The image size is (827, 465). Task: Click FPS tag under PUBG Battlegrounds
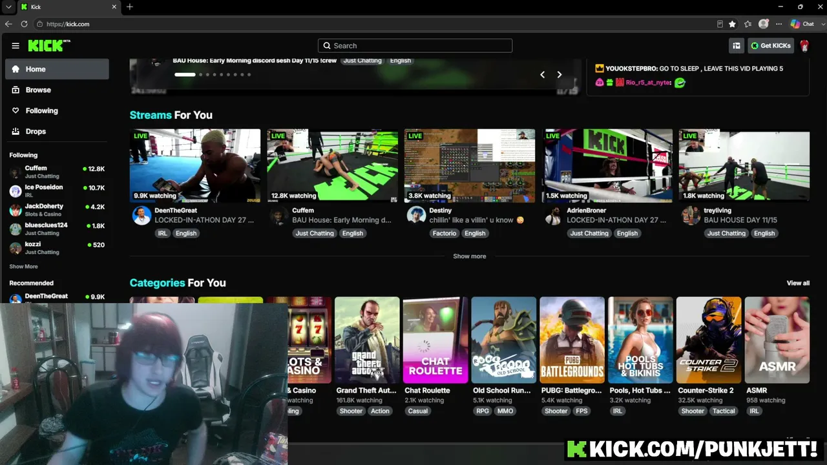click(x=581, y=411)
